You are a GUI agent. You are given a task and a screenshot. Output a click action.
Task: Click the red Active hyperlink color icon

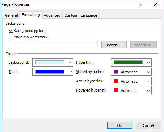[116, 81]
